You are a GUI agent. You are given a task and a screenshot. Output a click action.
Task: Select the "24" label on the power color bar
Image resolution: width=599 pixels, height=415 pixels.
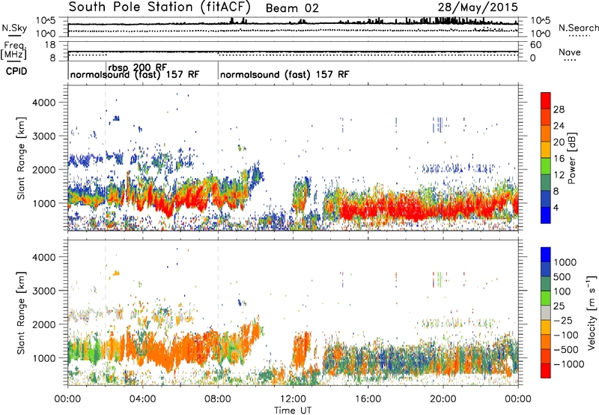point(559,126)
